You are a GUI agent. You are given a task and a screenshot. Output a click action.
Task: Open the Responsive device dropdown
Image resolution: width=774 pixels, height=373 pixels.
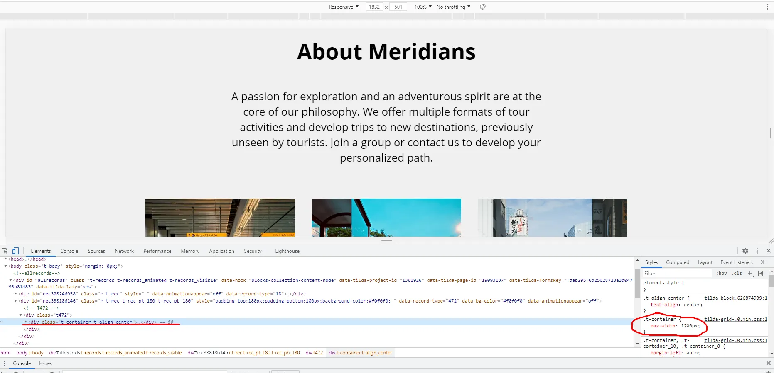click(x=344, y=7)
